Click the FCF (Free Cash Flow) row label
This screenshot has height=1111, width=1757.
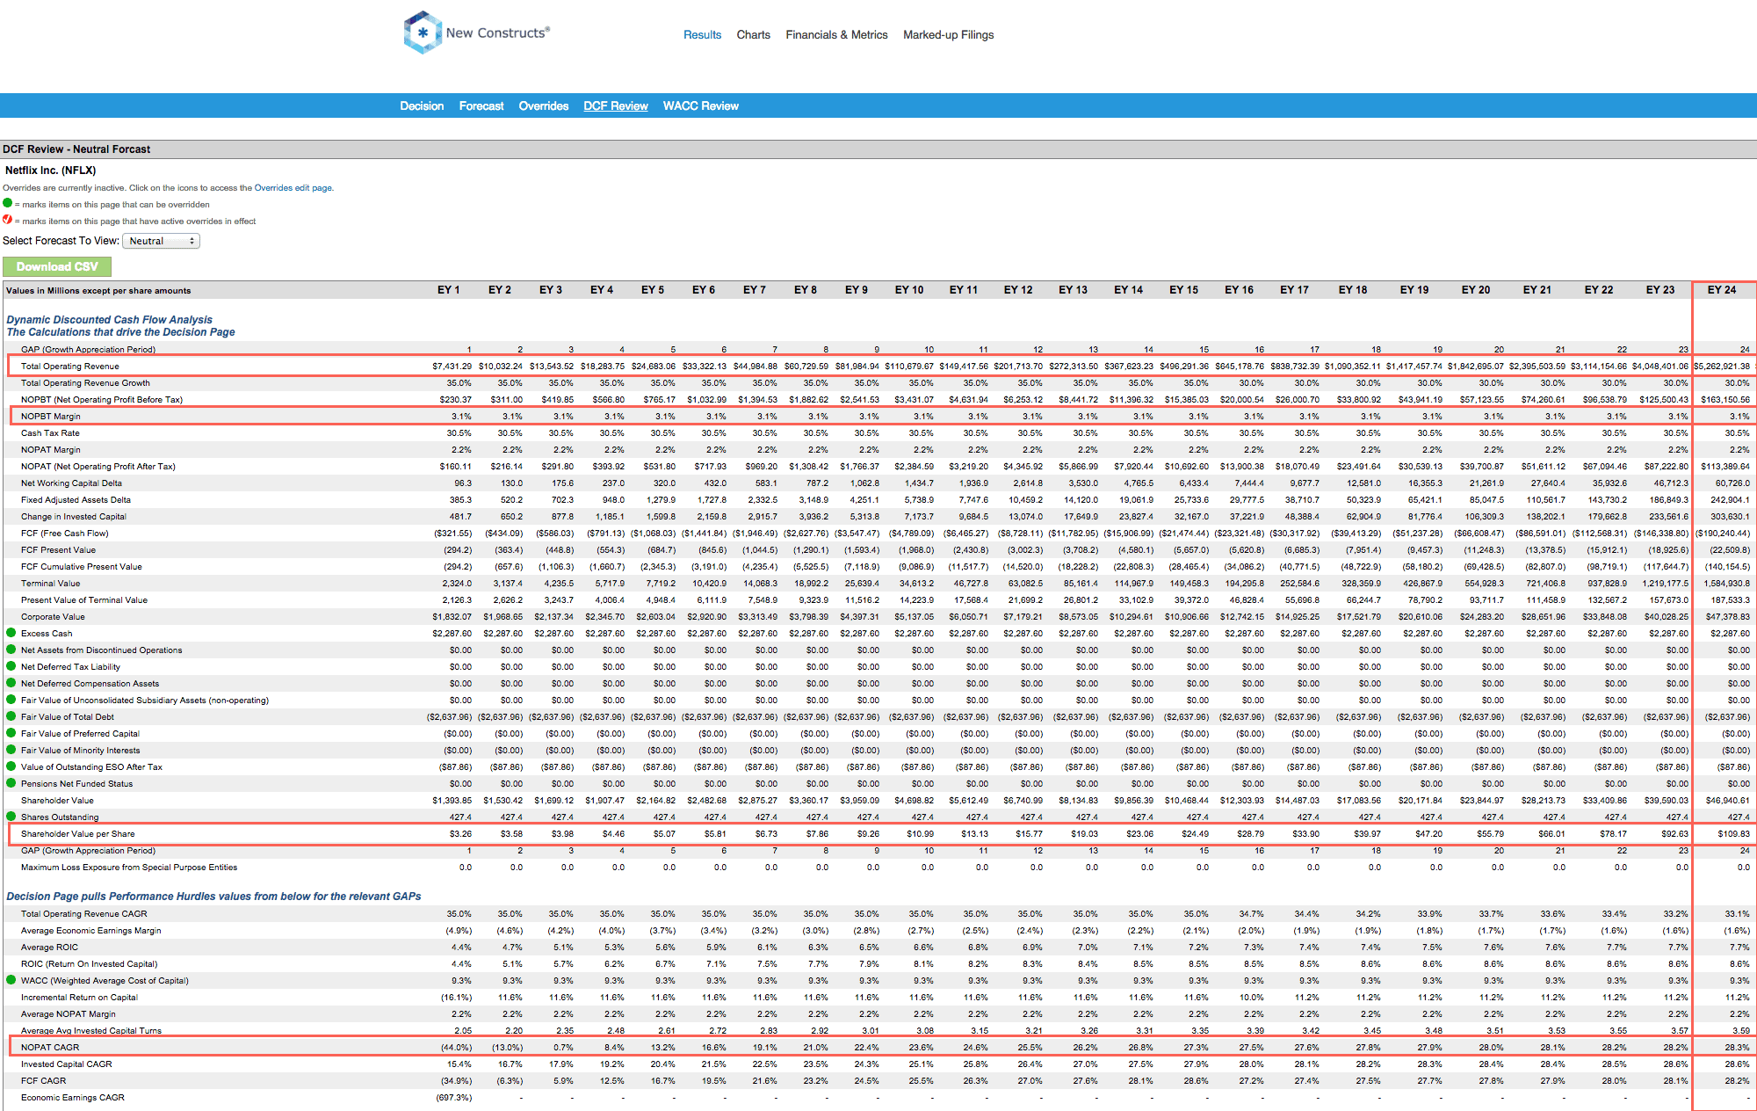tap(65, 533)
